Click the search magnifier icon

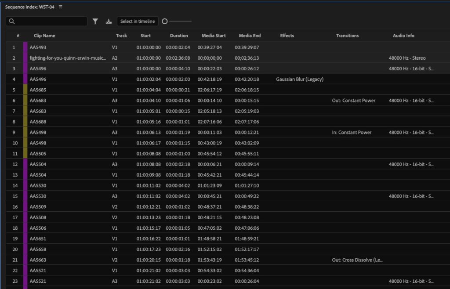[x=12, y=21]
